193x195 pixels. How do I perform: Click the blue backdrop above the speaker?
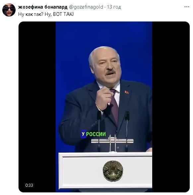[104, 34]
